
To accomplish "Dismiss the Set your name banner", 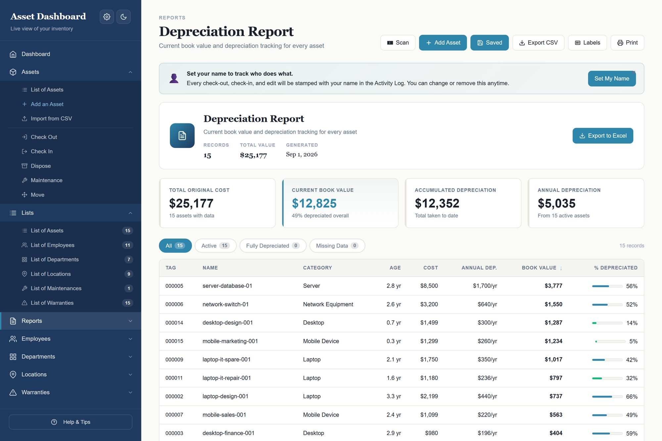I will point(634,72).
